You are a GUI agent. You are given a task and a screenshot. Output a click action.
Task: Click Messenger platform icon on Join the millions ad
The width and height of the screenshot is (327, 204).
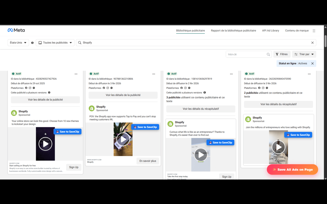point(267,88)
